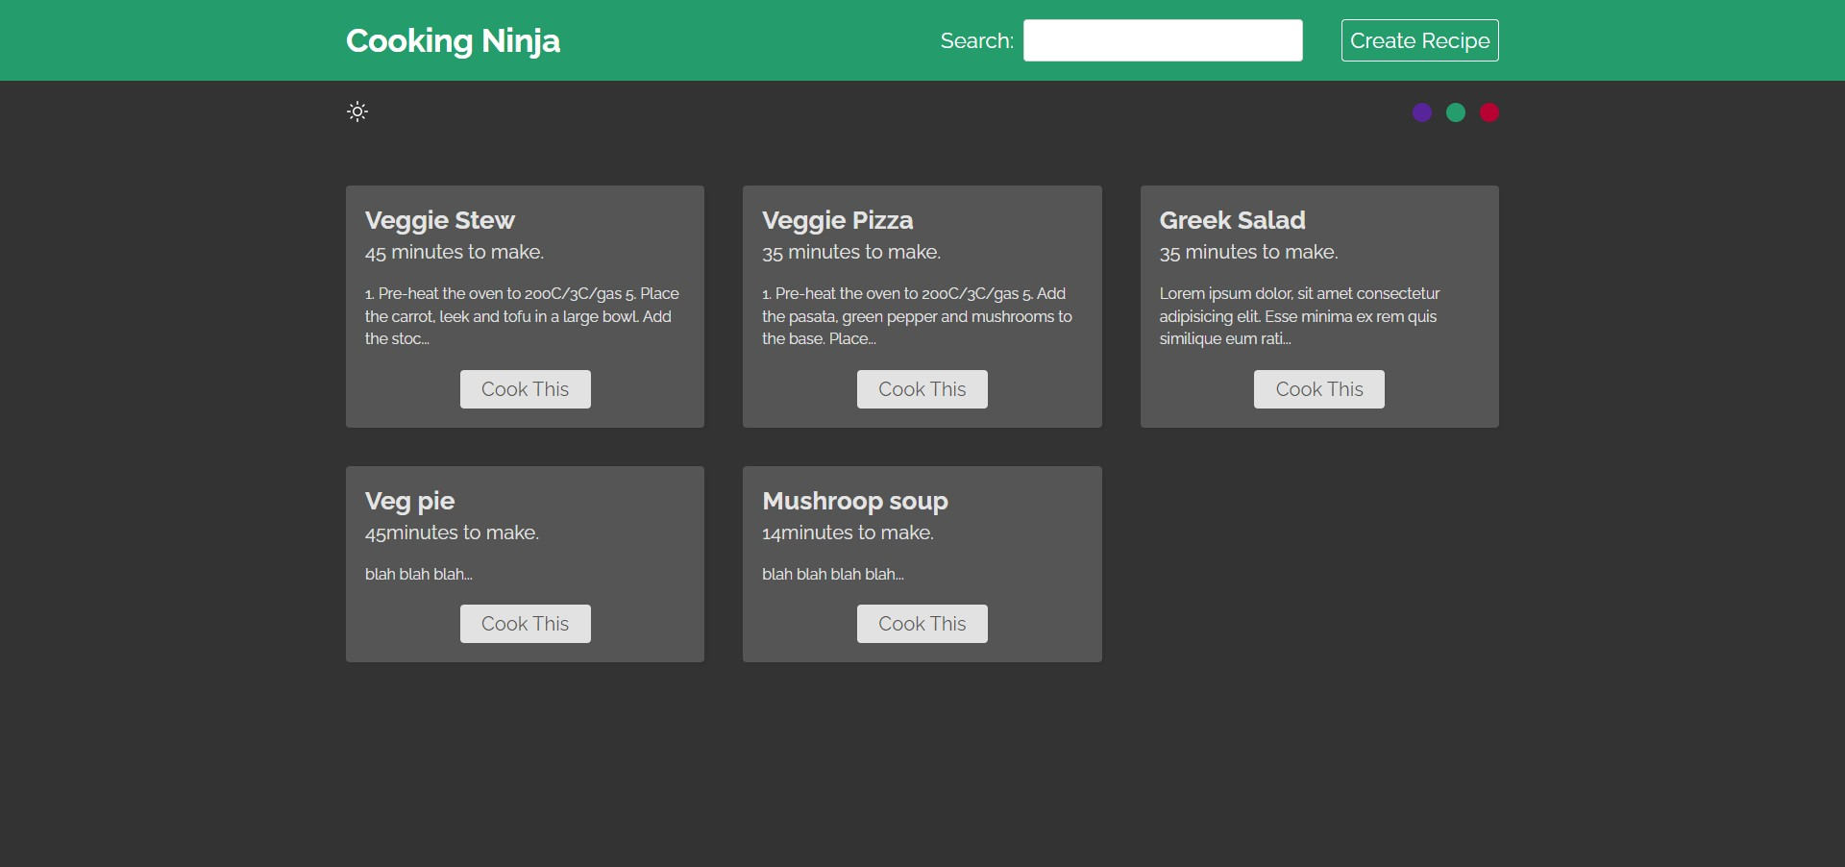The width and height of the screenshot is (1845, 867).
Task: Open the Veggie Pizza recipe card
Action: (x=922, y=307)
